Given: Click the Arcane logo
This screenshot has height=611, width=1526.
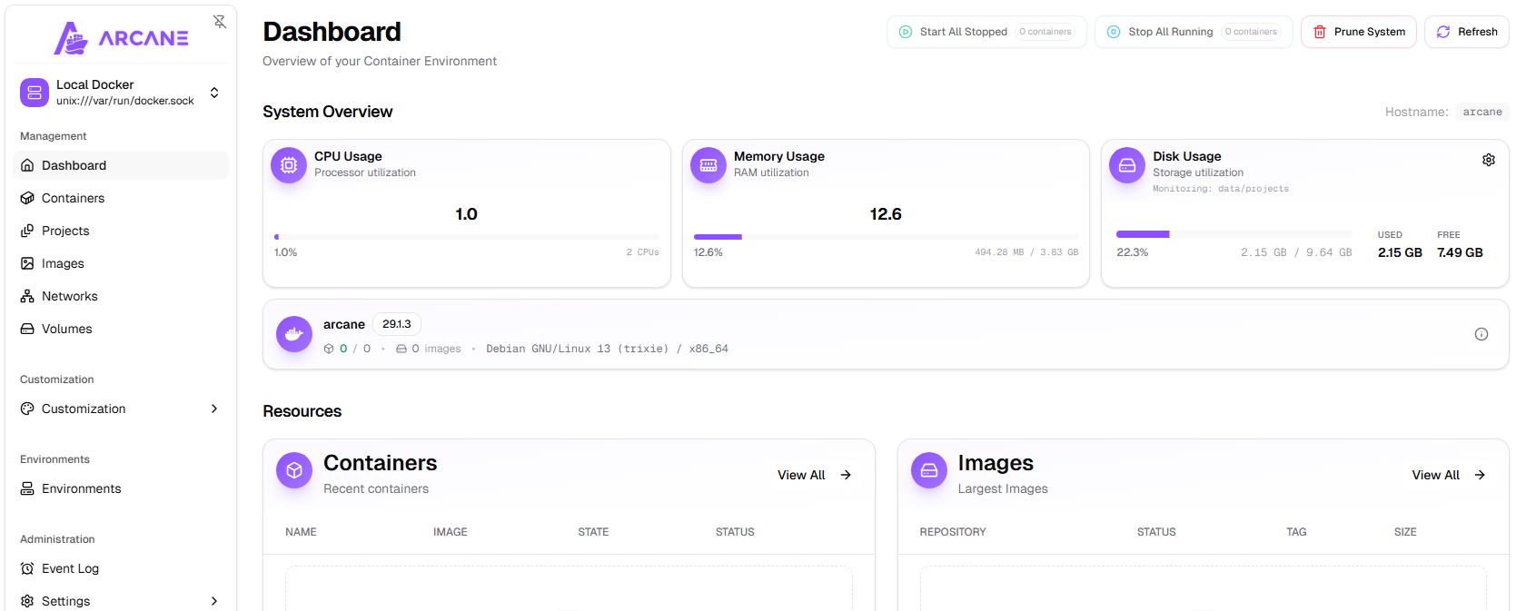Looking at the screenshot, I should coord(122,38).
